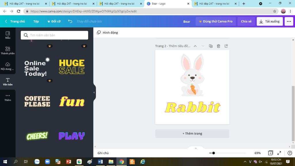The height and width of the screenshot is (166, 295).
Task: Click the Thêm trang add page button
Action: tap(192, 133)
